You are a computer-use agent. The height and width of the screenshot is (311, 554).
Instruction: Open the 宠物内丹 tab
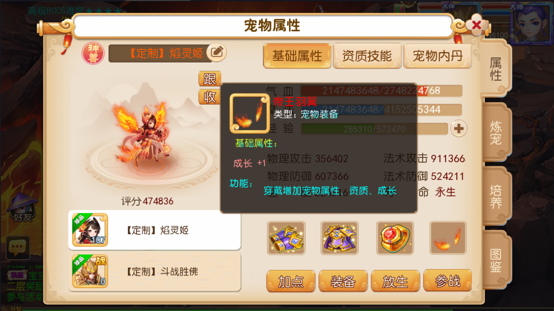pos(438,56)
